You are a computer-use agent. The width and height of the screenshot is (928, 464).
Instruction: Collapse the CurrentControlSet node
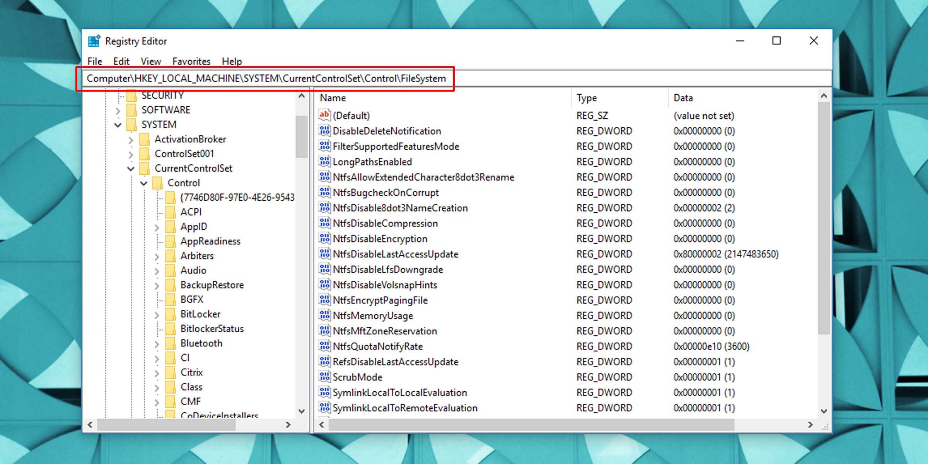pyautogui.click(x=130, y=168)
